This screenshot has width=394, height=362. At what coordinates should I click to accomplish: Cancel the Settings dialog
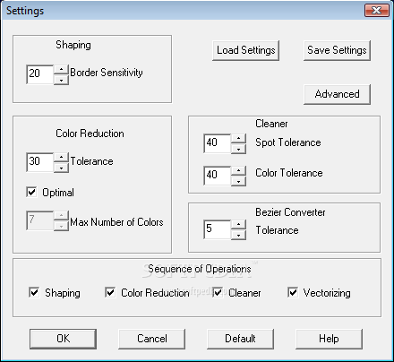pos(152,339)
